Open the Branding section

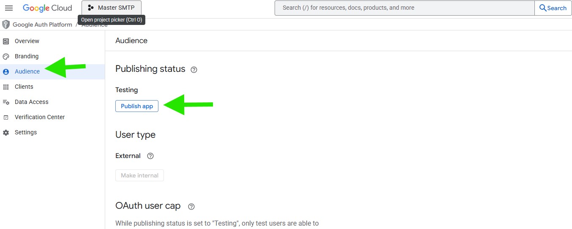(x=27, y=56)
